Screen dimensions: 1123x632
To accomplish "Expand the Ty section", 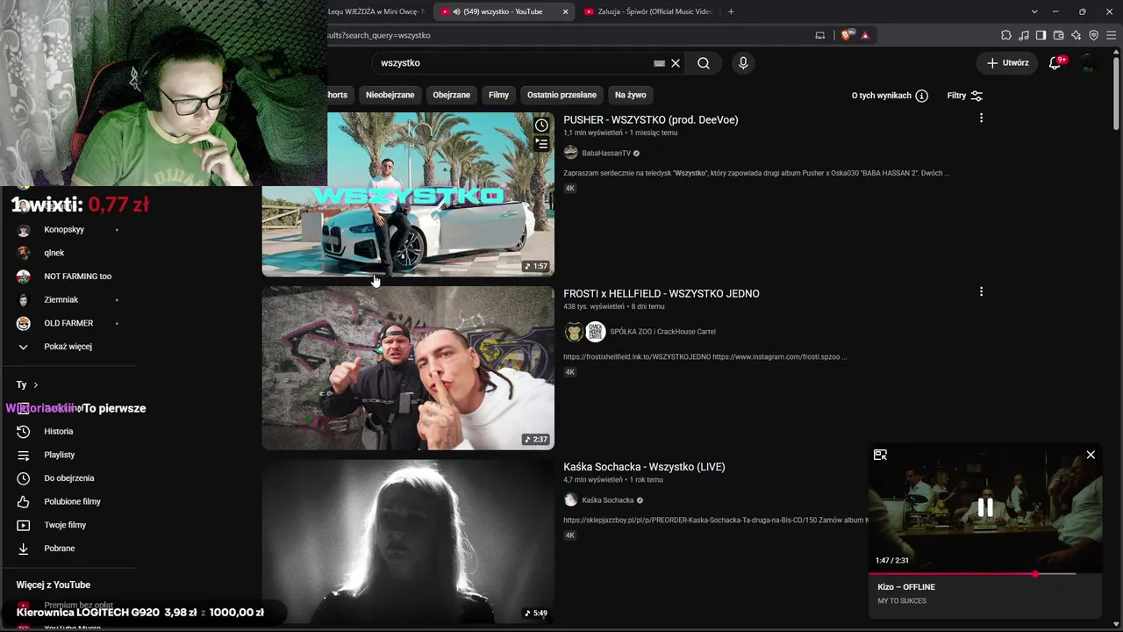I will pyautogui.click(x=27, y=384).
